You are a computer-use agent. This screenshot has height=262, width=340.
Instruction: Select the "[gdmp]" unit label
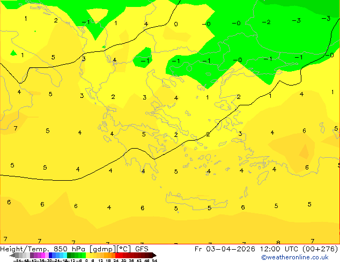point(102,249)
